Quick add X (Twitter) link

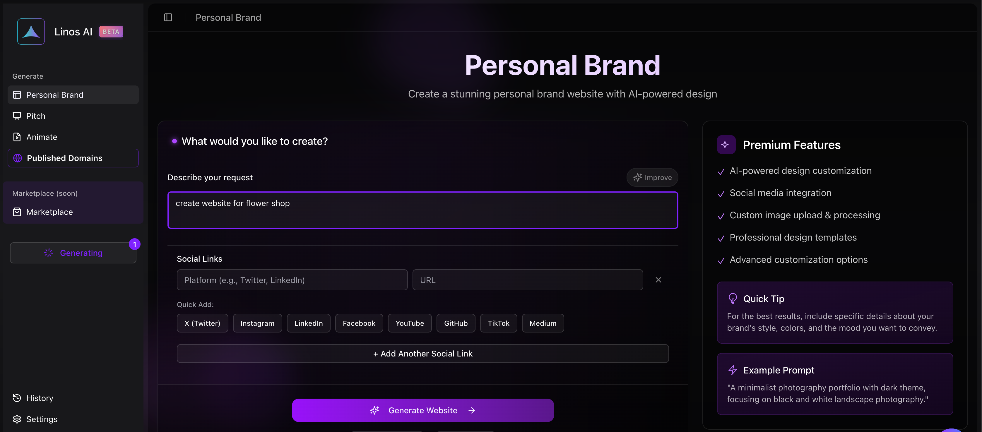pyautogui.click(x=202, y=323)
